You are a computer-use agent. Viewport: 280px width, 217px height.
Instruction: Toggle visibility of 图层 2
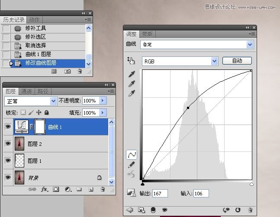pos(8,144)
